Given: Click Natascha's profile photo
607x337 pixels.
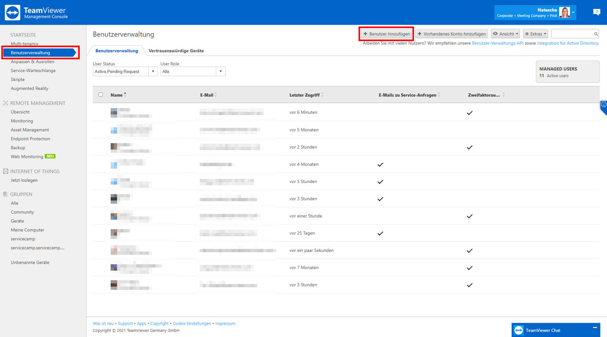Looking at the screenshot, I should click(x=564, y=12).
